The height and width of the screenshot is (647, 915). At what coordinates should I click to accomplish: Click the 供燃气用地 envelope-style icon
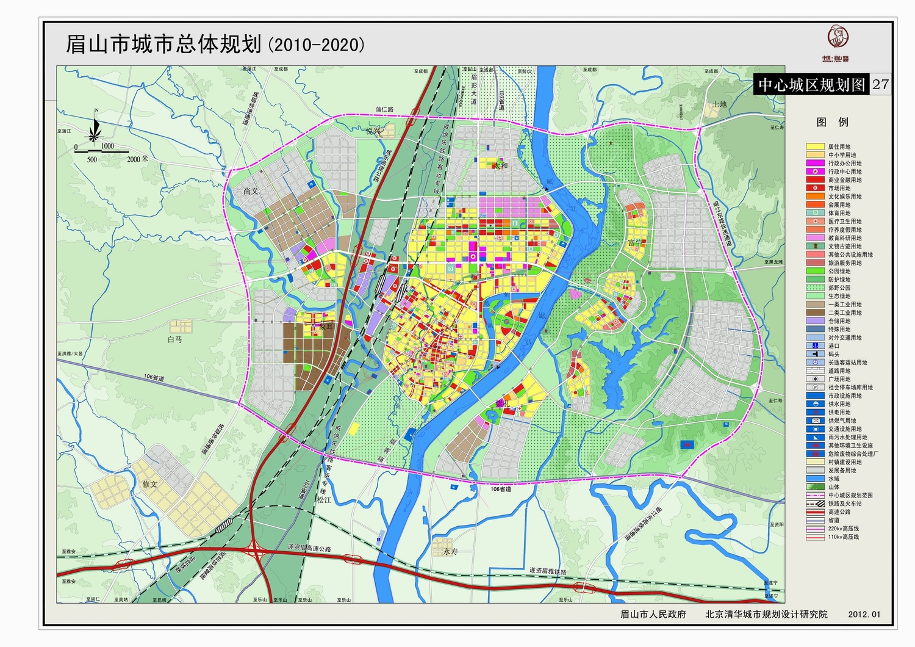815,421
